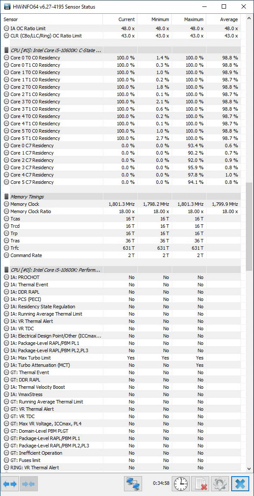Click the HWiNFO64 title bar app icon
Viewport: 254px width, 496px height.
(x=6, y=6)
